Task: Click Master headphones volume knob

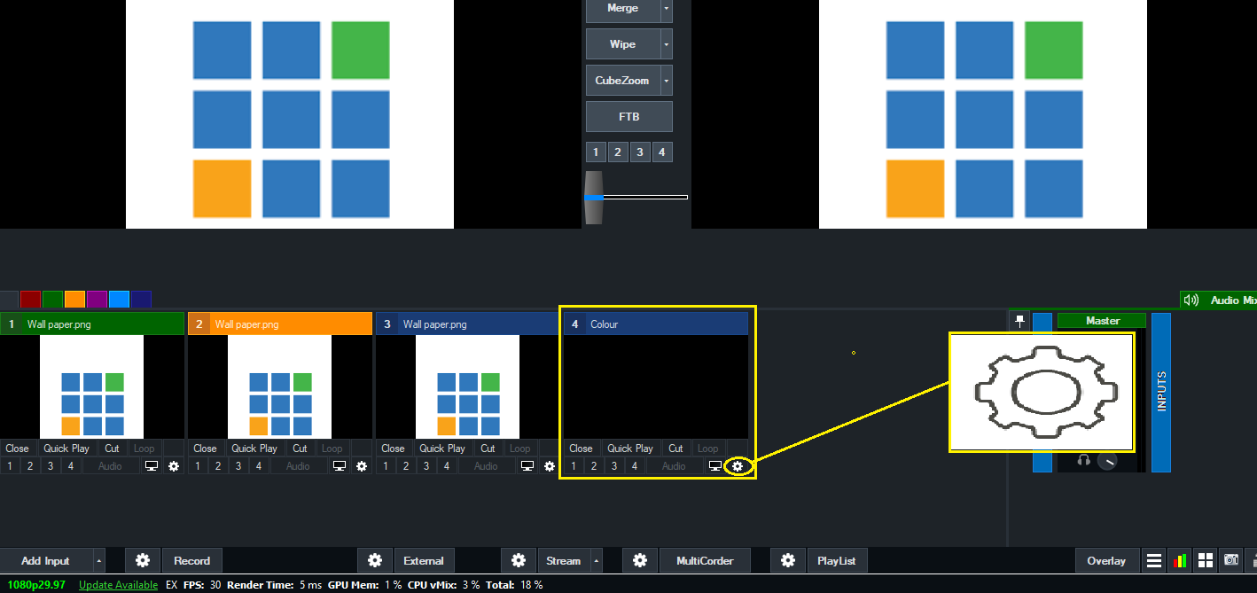Action: 1105,461
